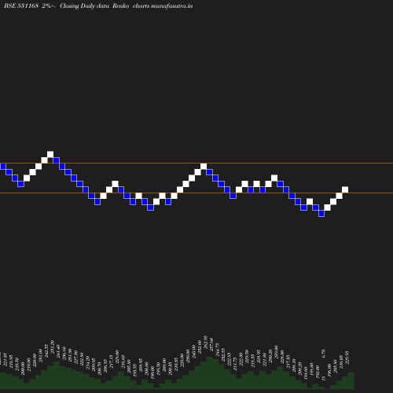The width and height of the screenshot is (393, 393).
Task: Click the '262.95' price label
Action: tap(205, 343)
